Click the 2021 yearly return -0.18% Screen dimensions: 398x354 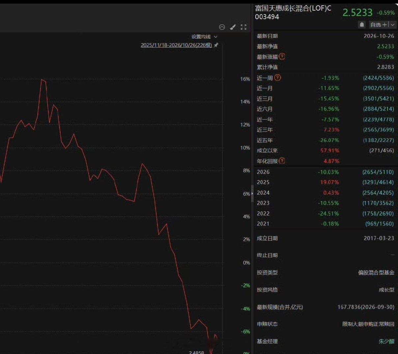click(x=330, y=224)
